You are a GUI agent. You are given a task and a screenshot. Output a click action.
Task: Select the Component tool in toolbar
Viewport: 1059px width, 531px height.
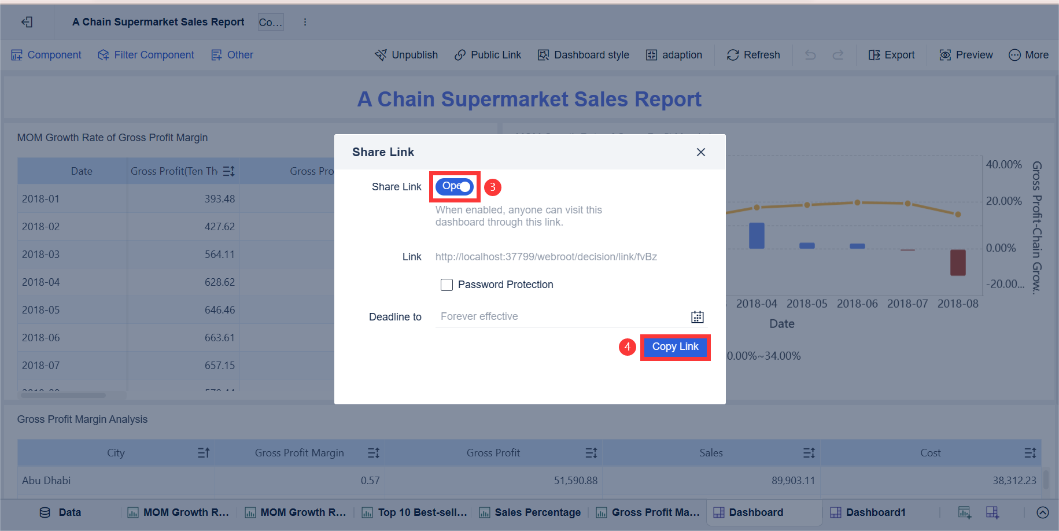pos(46,54)
